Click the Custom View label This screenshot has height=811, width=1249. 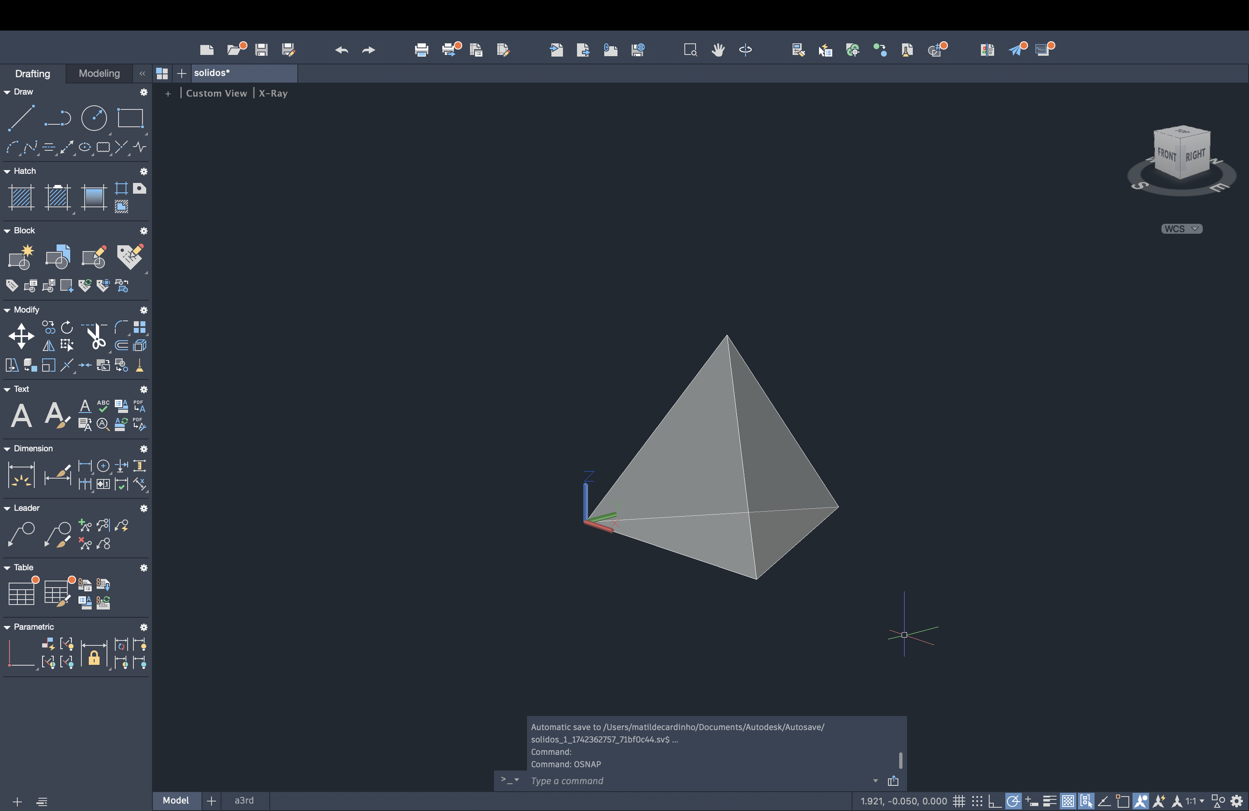tap(216, 93)
